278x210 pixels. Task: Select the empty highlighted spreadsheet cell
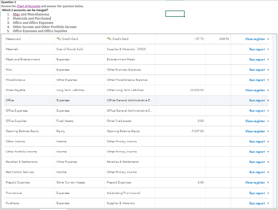(x=175, y=14)
